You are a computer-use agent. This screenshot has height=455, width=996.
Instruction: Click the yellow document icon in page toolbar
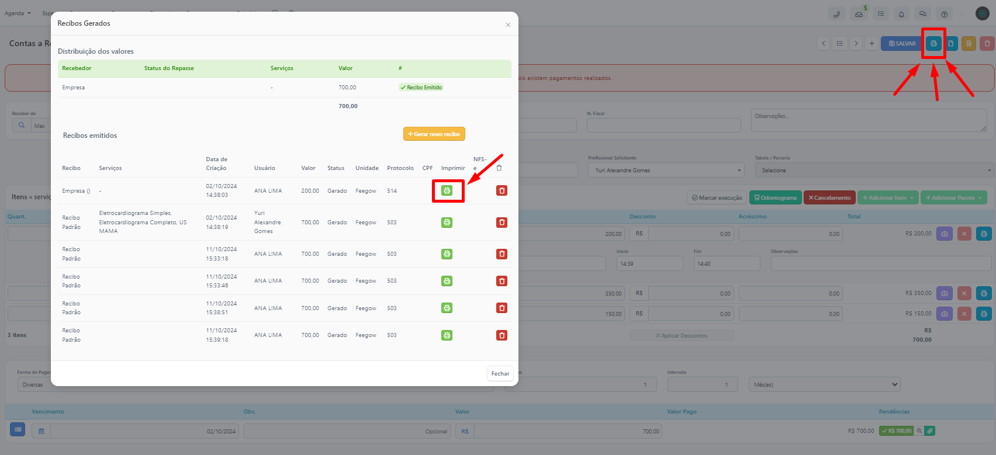(x=969, y=43)
